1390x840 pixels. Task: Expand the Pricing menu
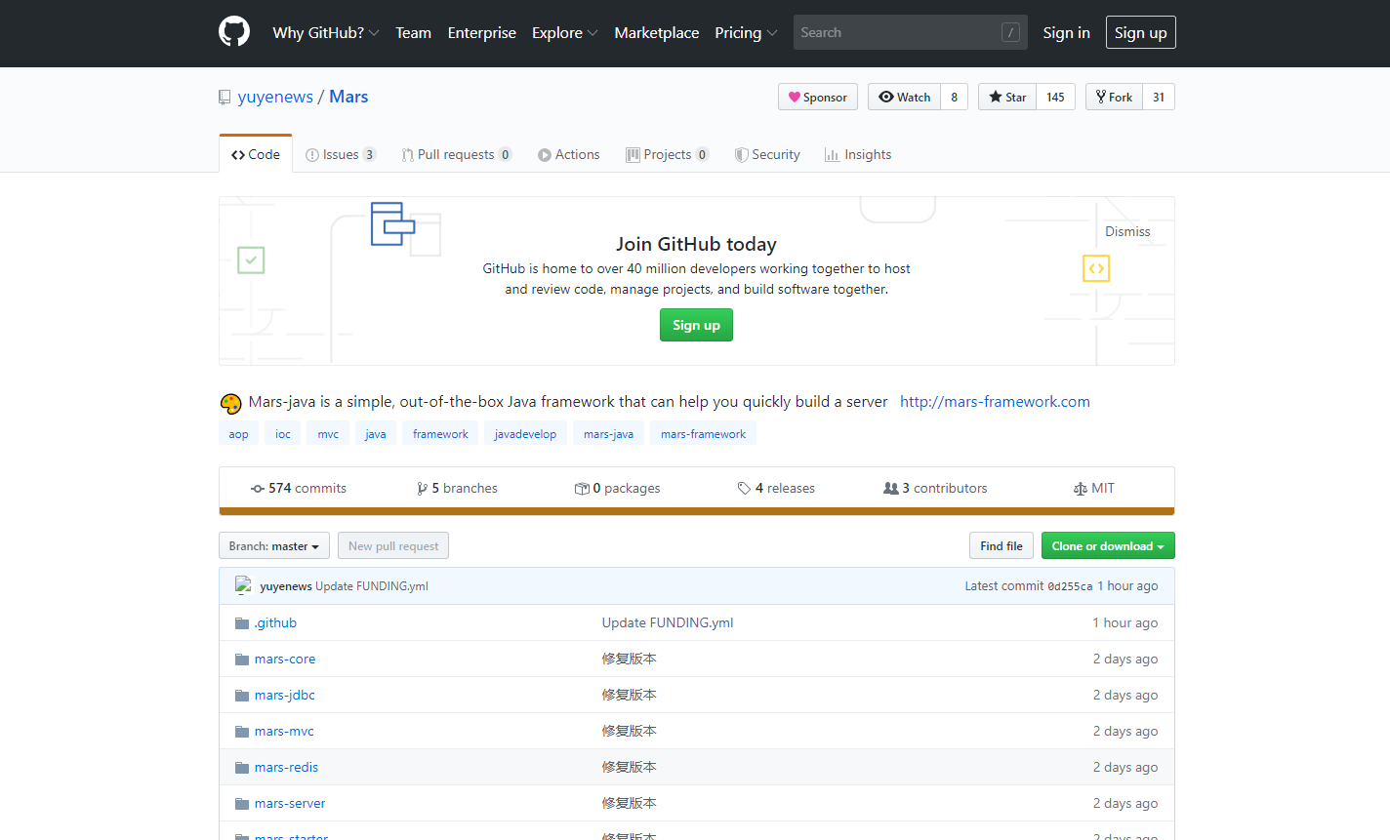point(746,32)
